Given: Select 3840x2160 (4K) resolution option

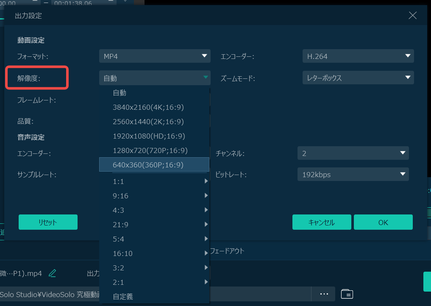Looking at the screenshot, I should click(148, 107).
